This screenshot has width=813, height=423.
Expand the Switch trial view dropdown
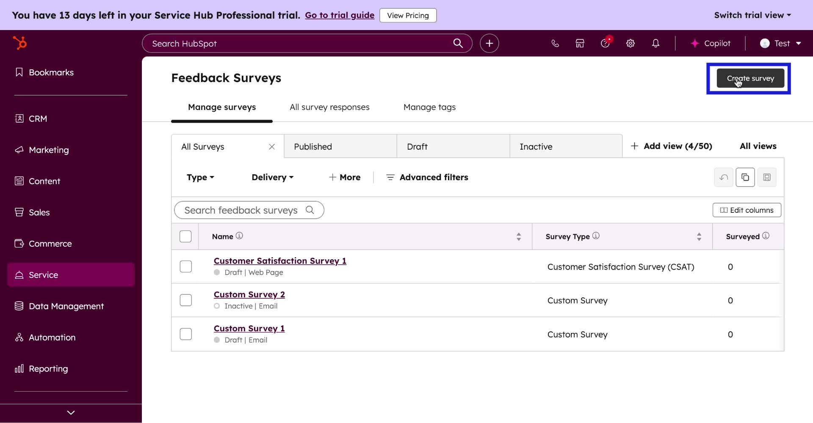coord(752,15)
